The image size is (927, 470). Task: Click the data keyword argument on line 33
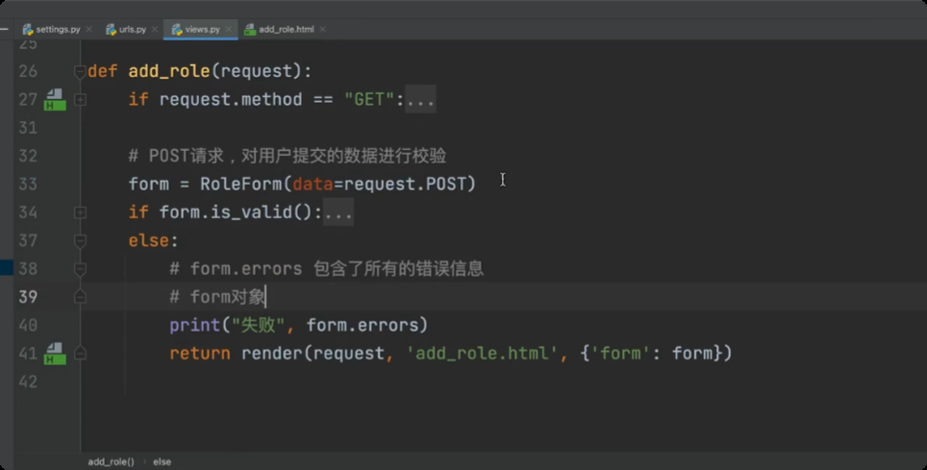[313, 184]
